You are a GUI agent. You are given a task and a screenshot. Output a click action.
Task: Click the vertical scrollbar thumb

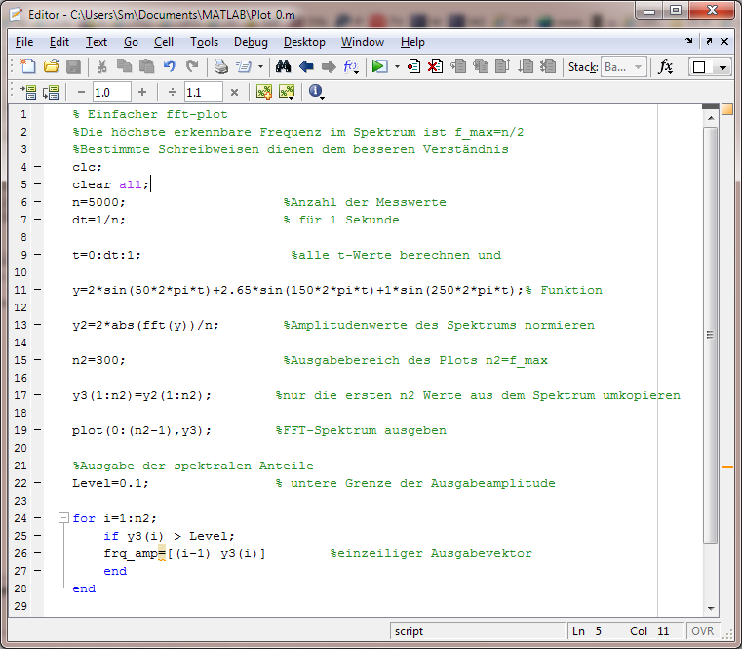[710, 335]
